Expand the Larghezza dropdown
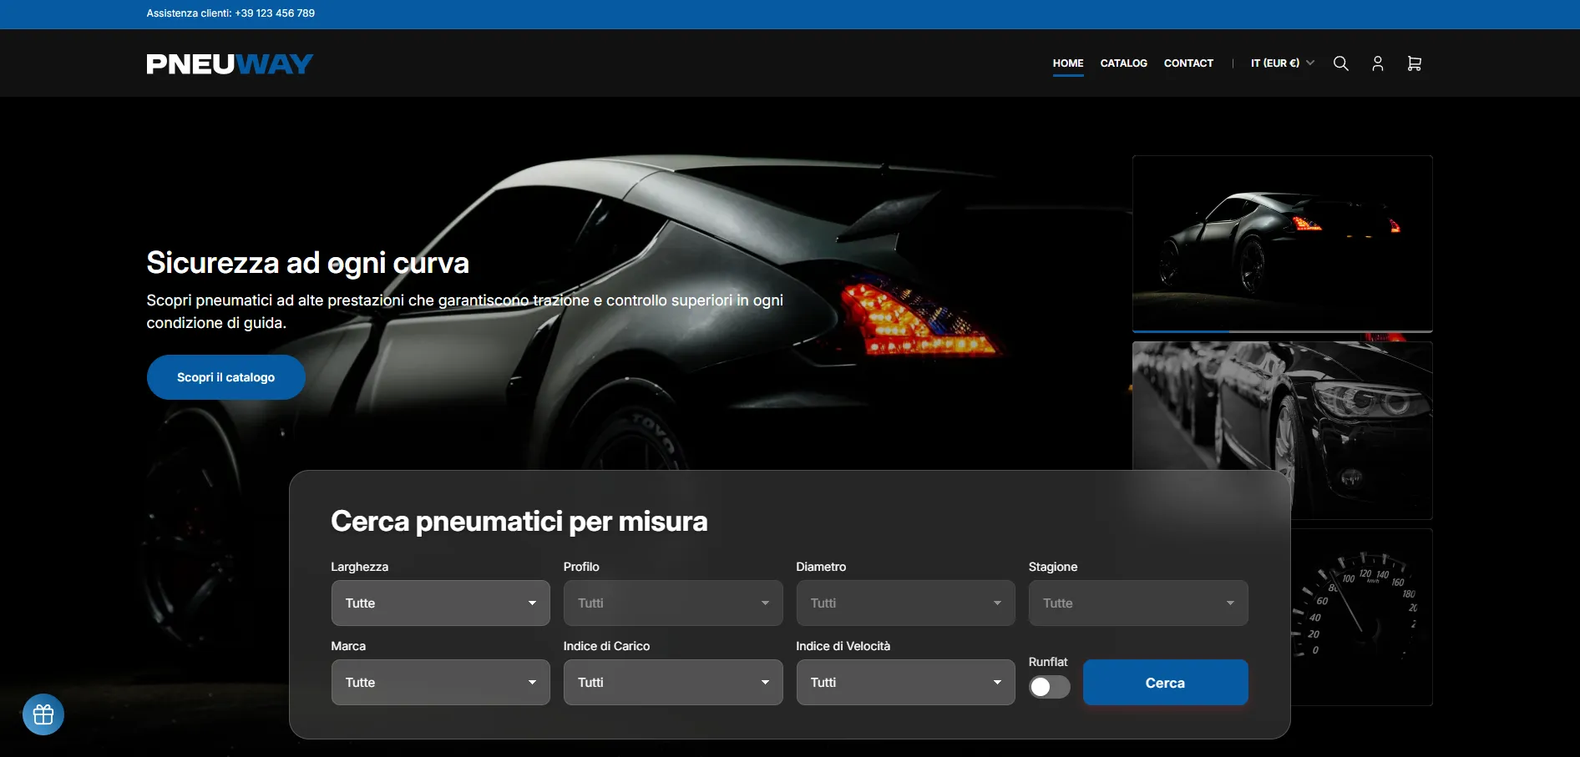Screen dimensions: 1580x757 (440, 603)
